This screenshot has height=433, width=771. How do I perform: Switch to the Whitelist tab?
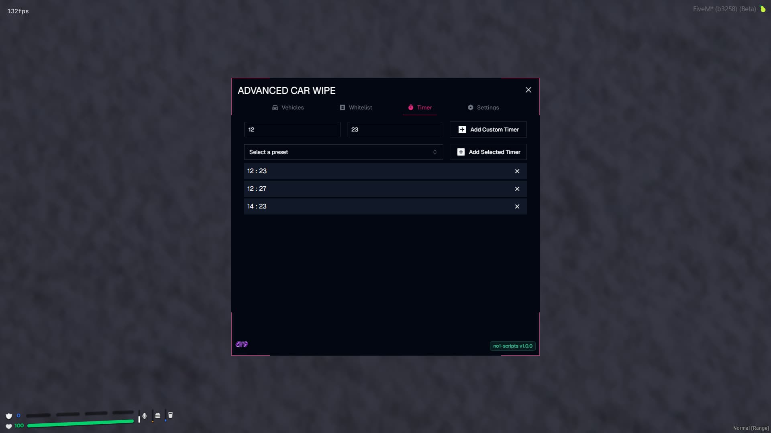[356, 107]
